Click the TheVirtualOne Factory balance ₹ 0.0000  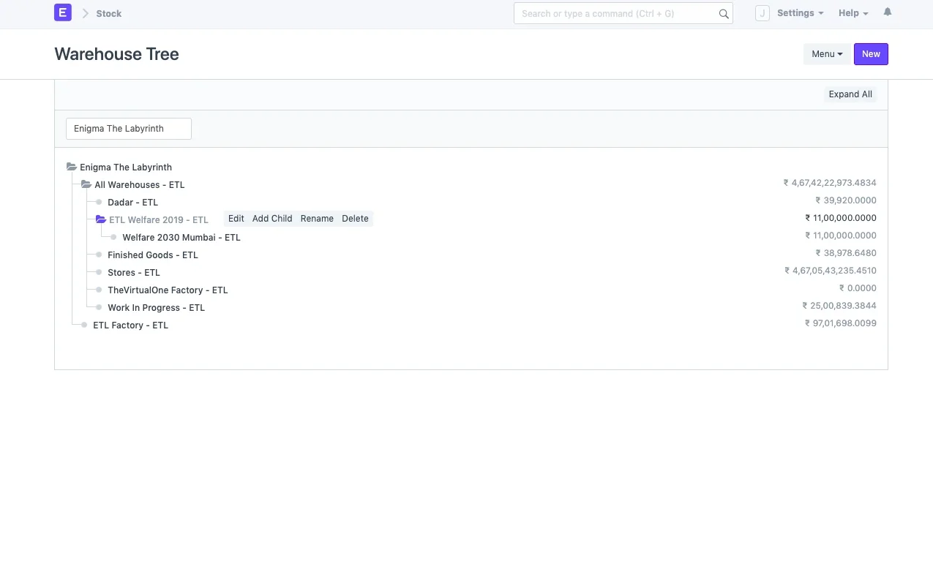(858, 288)
